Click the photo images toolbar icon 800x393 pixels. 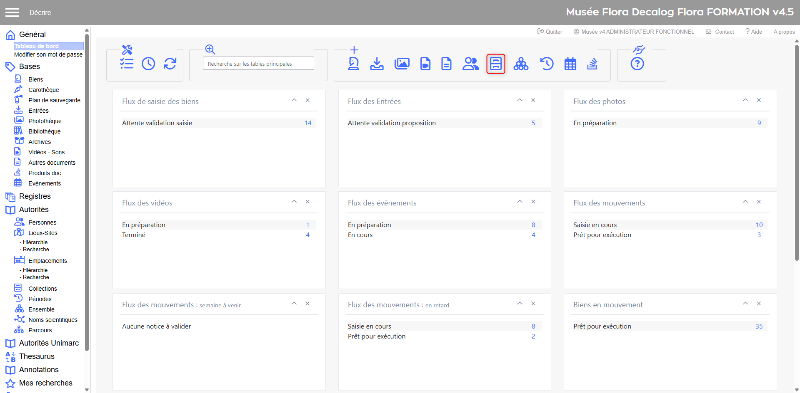pos(402,64)
